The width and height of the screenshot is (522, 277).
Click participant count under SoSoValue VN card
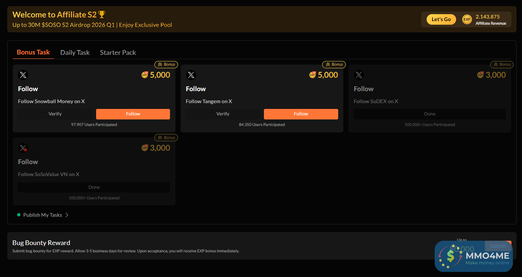94,198
